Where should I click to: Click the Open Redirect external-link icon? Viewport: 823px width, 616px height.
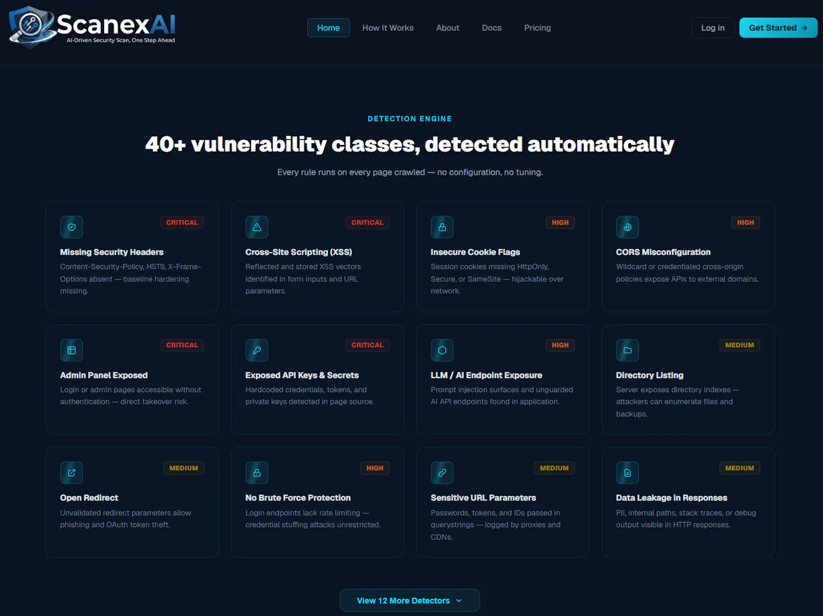(71, 473)
